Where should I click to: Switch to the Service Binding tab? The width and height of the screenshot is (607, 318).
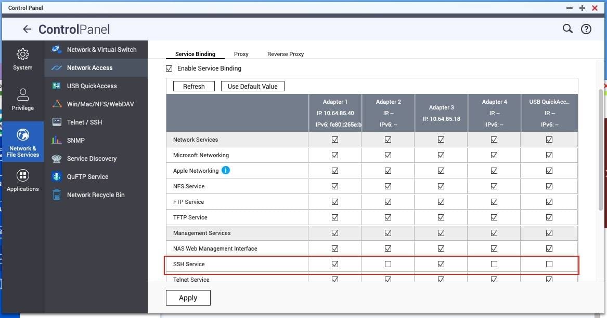coord(195,54)
